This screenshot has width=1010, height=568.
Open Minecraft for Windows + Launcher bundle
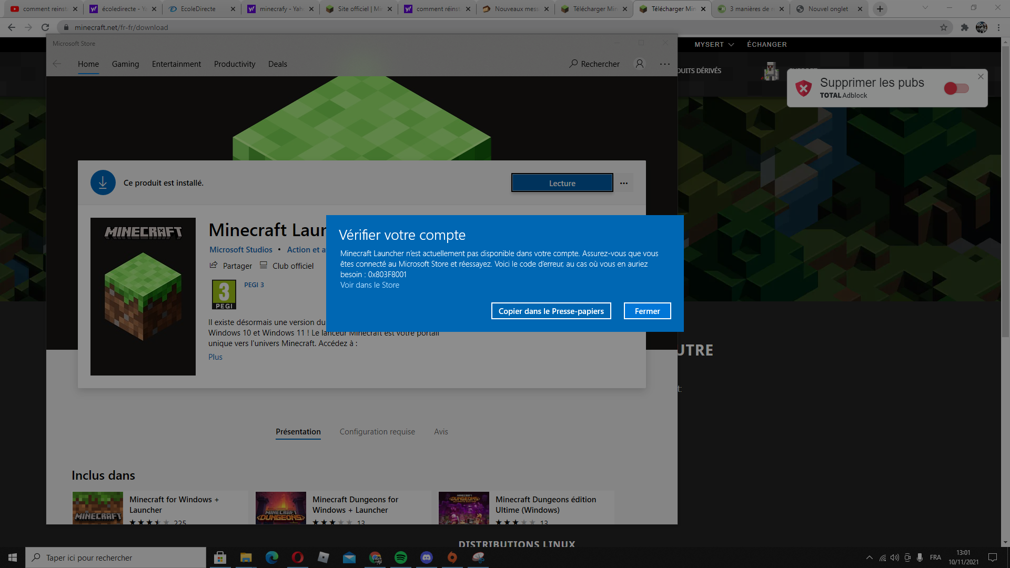tap(160, 508)
